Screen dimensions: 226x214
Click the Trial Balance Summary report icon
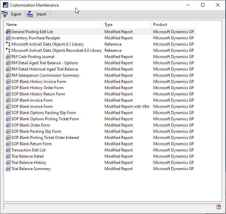point(8,169)
